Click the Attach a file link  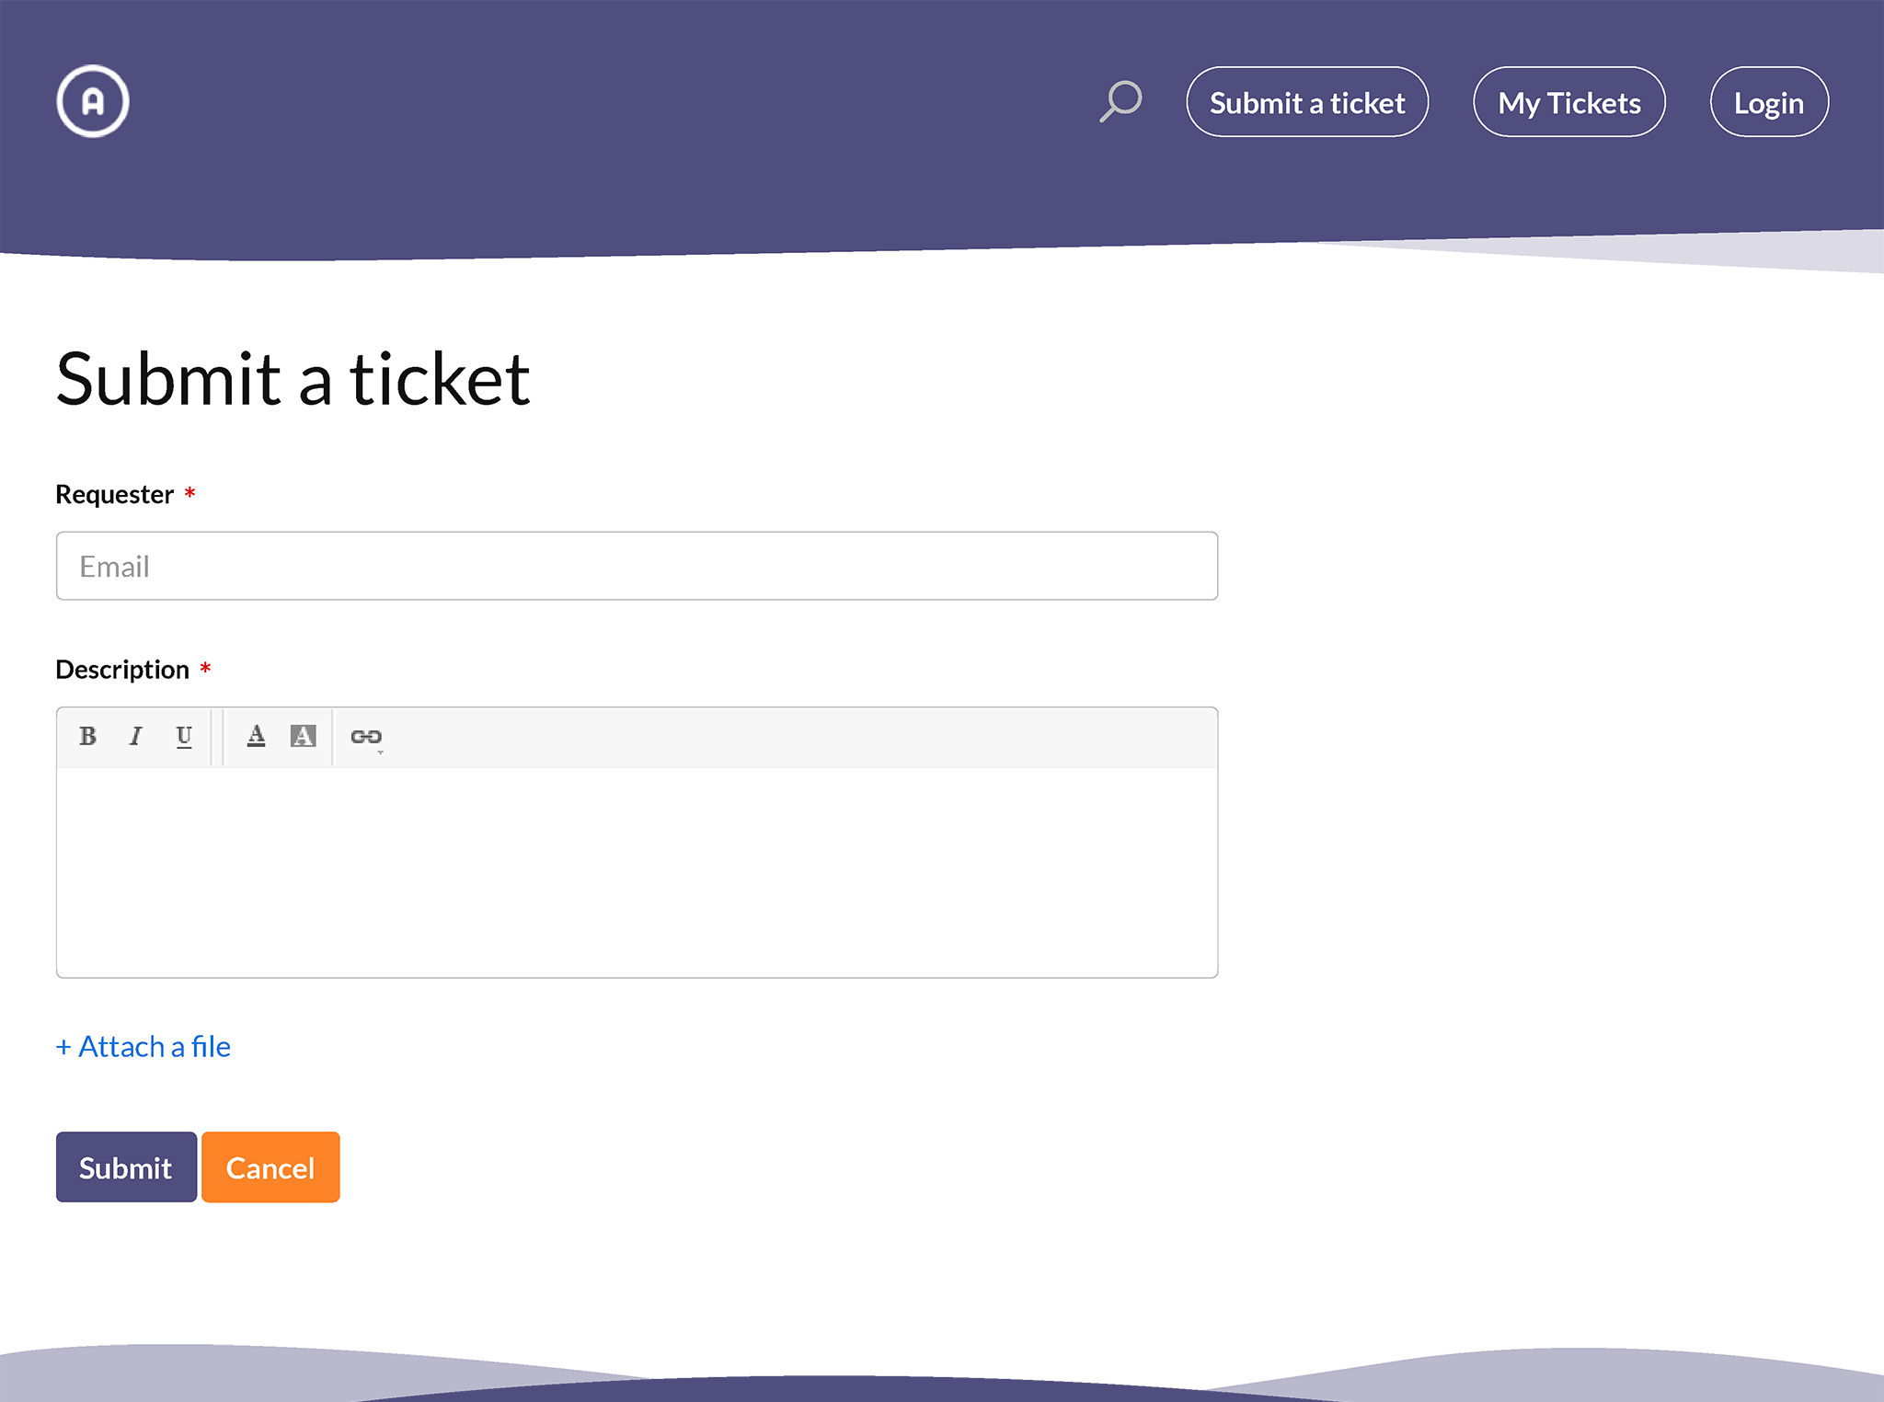144,1047
